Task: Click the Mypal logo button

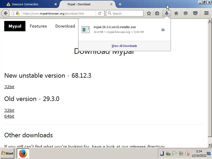Action: 15,26
